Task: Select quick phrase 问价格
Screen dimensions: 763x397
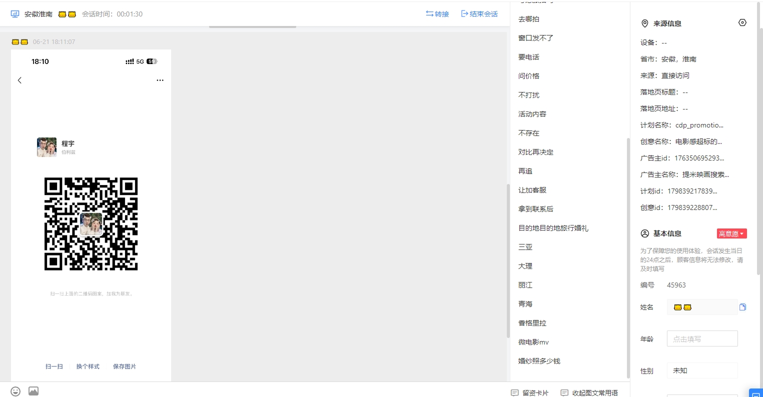Action: tap(529, 76)
